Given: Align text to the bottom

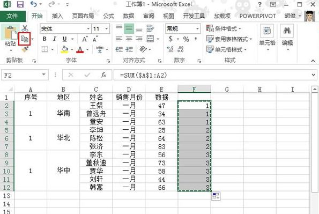Looking at the screenshot, I should click(x=139, y=30).
